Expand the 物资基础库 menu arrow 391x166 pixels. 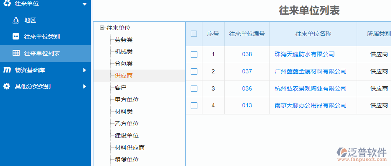click(x=85, y=70)
